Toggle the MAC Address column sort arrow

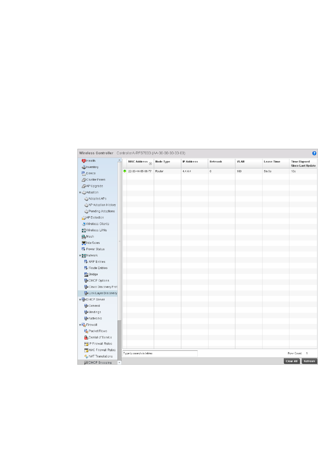tap(150, 164)
